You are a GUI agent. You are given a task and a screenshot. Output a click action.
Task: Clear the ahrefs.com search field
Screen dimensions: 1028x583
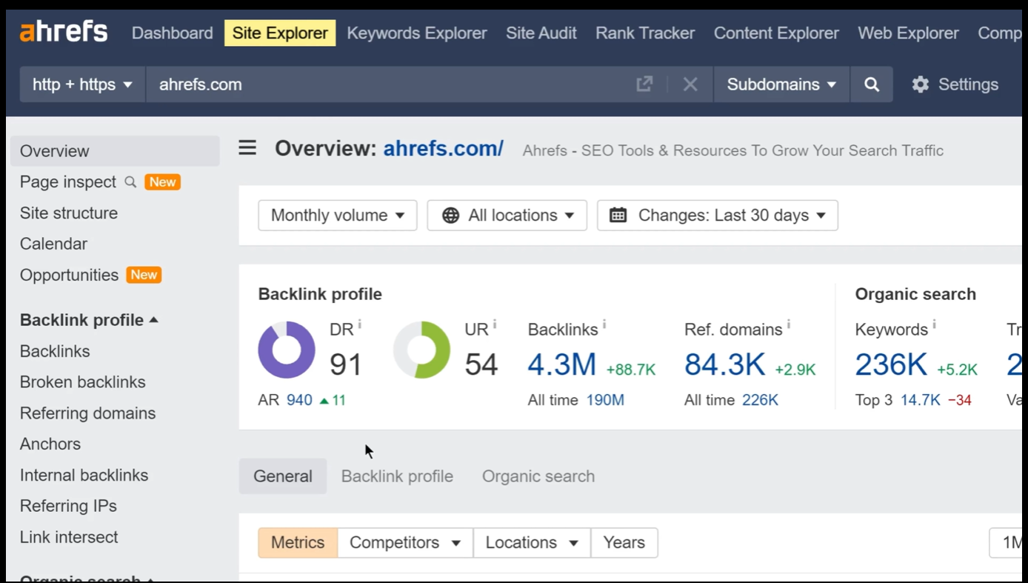(x=690, y=84)
